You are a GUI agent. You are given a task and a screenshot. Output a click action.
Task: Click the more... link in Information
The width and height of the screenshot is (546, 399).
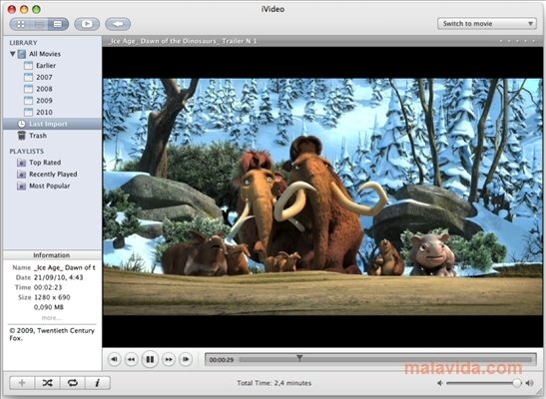point(52,318)
